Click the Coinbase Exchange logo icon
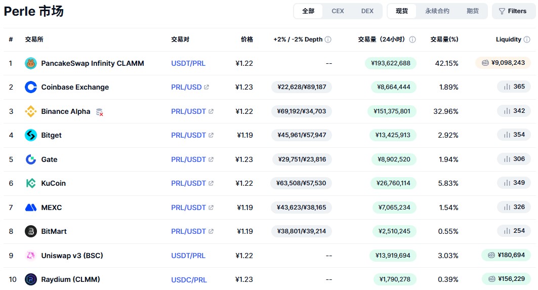The image size is (538, 290). (x=31, y=87)
